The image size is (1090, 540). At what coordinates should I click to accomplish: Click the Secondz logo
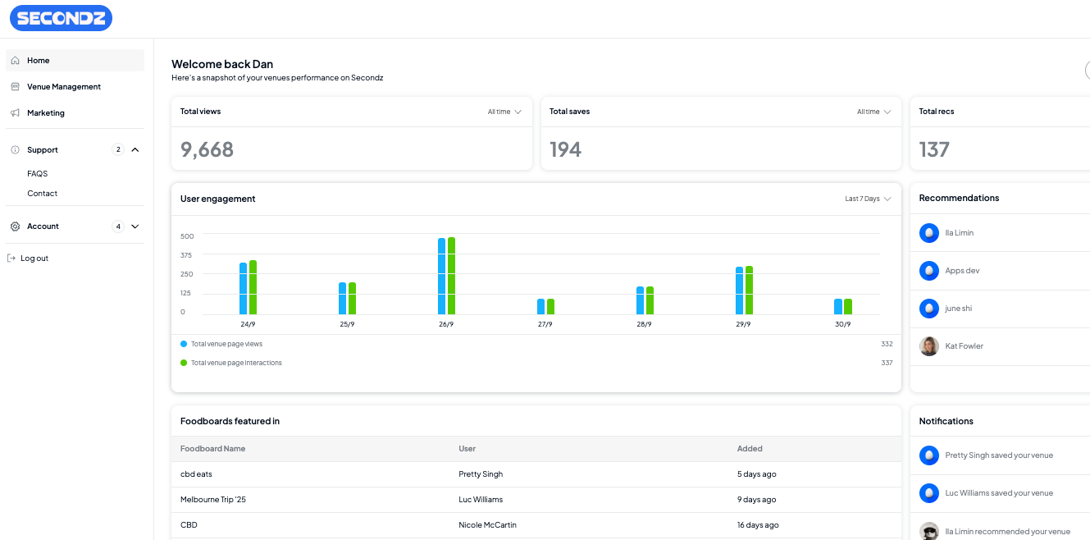click(x=61, y=18)
